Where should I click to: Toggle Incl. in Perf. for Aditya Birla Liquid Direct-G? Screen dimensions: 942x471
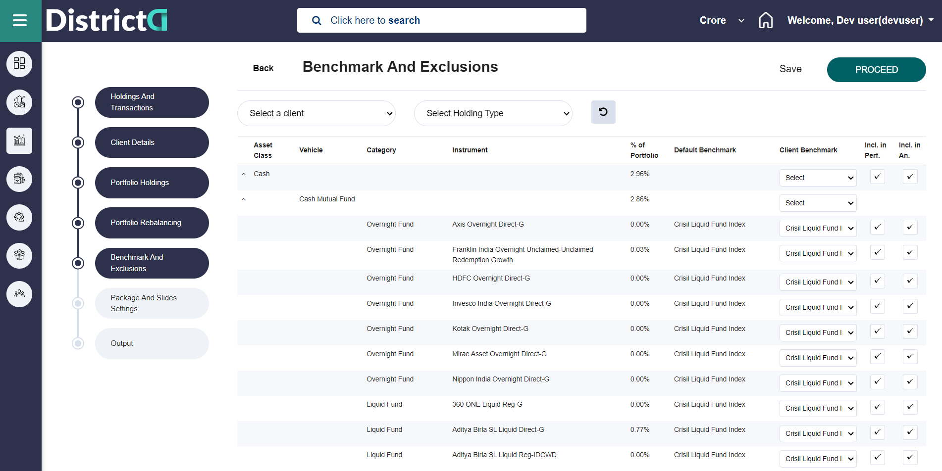click(877, 432)
